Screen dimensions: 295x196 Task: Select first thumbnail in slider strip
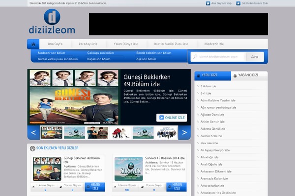[52, 133]
